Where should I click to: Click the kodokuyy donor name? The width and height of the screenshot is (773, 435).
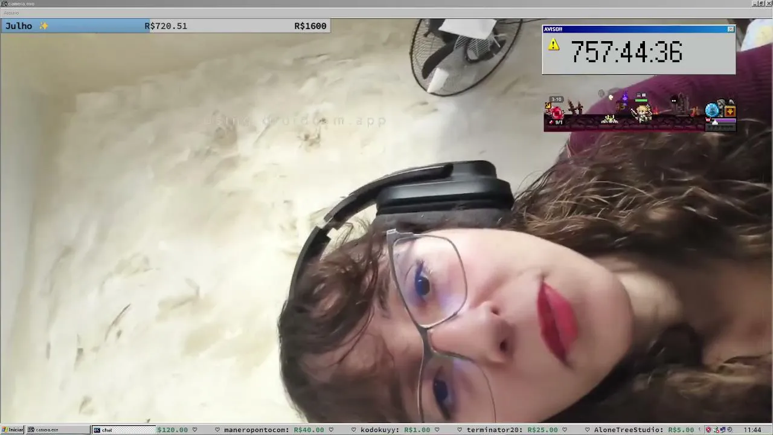tap(380, 430)
